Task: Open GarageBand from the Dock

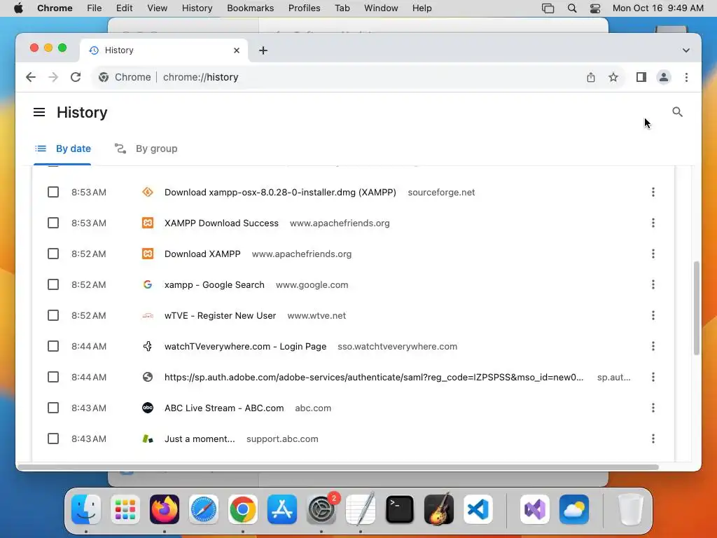Action: point(439,509)
